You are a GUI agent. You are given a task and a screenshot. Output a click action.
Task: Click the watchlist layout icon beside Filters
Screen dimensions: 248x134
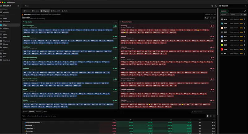(241, 15)
